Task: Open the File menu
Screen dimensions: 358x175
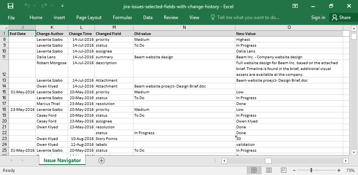Action: coord(11,17)
